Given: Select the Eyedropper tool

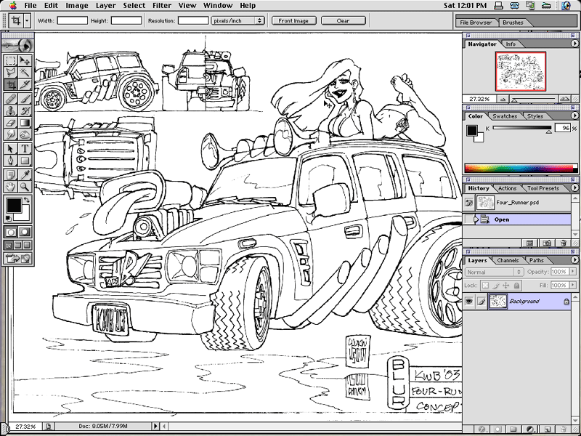Looking at the screenshot, I should (x=25, y=174).
